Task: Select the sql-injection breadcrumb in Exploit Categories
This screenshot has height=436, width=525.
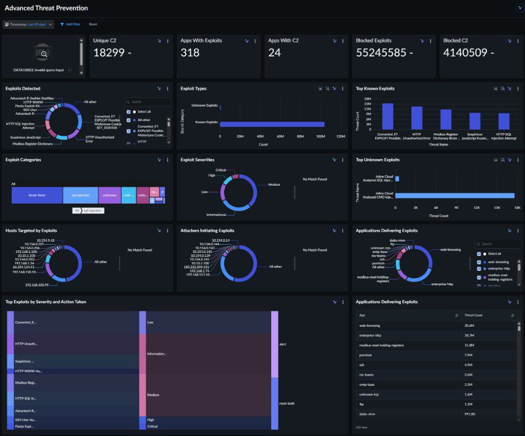Action: 93,211
